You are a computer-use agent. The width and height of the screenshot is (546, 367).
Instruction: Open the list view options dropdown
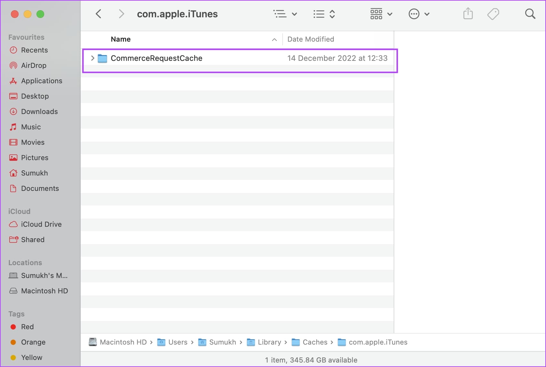[x=285, y=14]
